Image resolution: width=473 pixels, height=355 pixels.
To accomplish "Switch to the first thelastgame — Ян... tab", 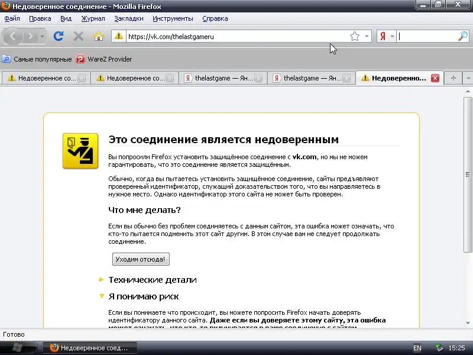I will point(223,78).
